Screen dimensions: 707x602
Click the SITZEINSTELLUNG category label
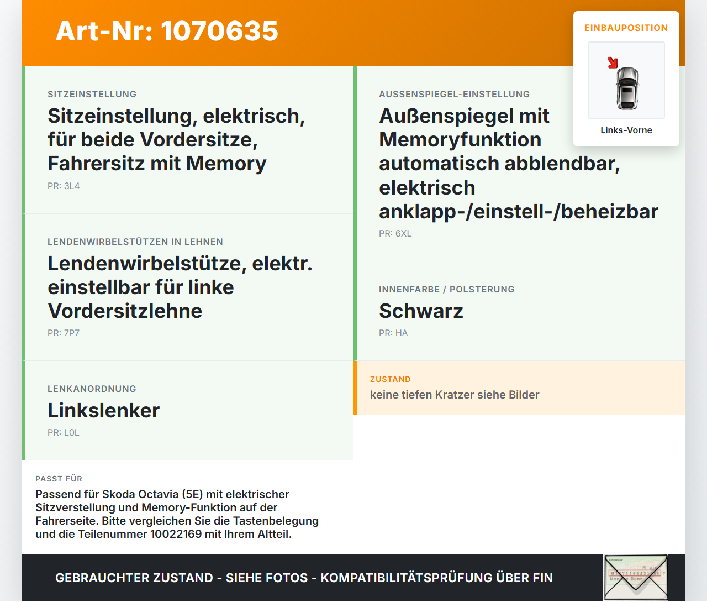click(92, 94)
